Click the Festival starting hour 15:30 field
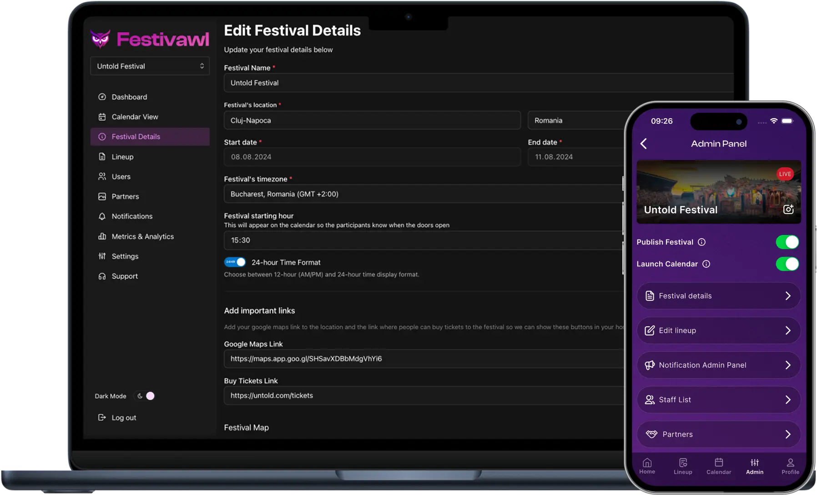 (x=424, y=240)
